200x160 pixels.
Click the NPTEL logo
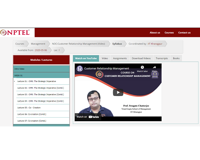(15, 32)
